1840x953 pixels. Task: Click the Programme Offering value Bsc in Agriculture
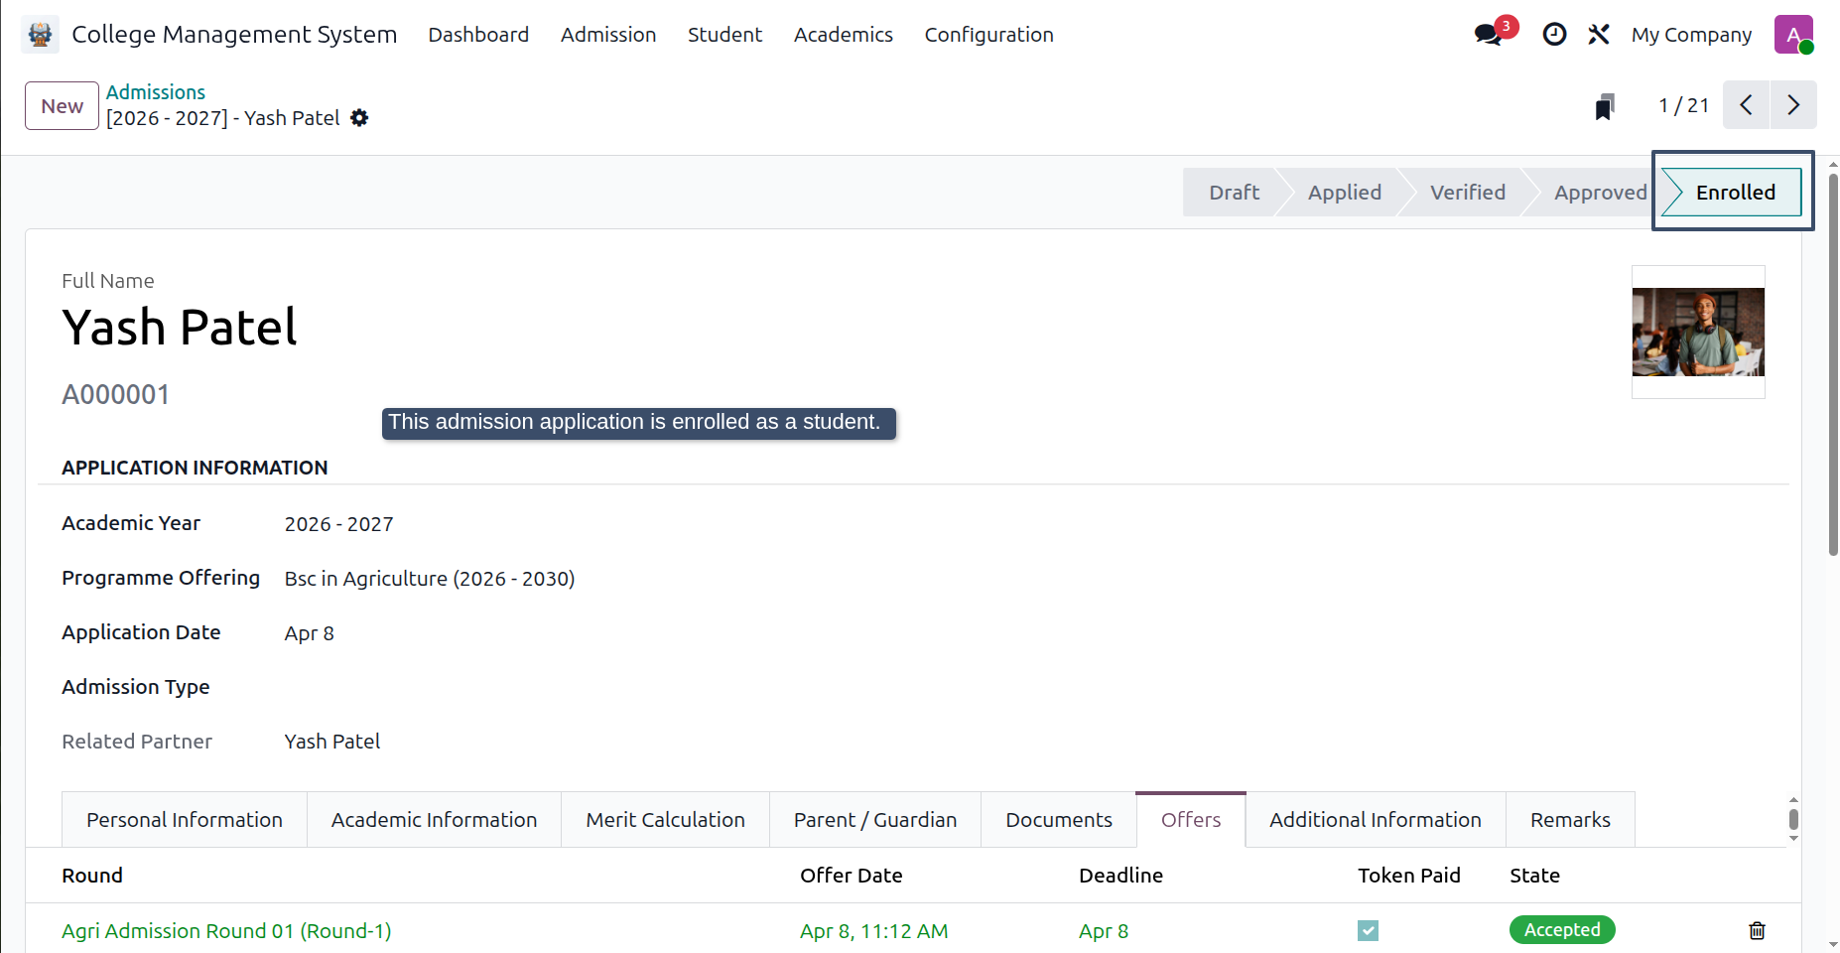(x=430, y=579)
